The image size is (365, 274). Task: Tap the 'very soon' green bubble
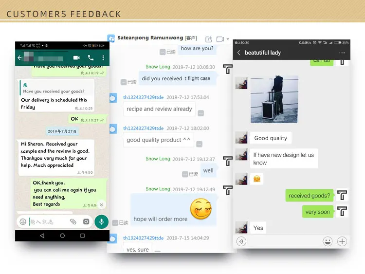[318, 212]
